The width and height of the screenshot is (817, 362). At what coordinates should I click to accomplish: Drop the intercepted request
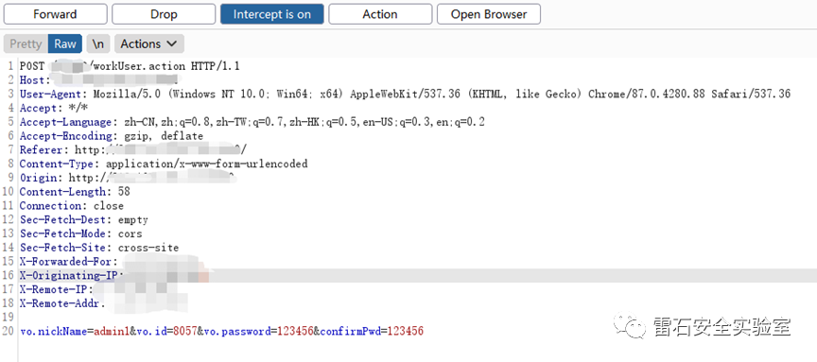(x=164, y=14)
